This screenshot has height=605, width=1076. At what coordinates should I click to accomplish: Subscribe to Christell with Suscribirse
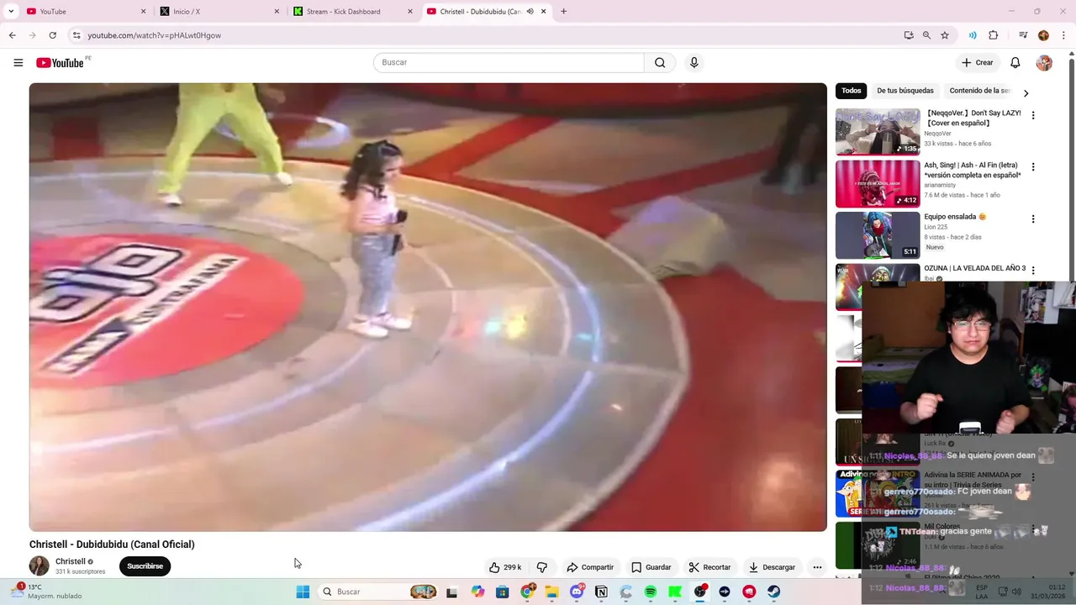145,566
